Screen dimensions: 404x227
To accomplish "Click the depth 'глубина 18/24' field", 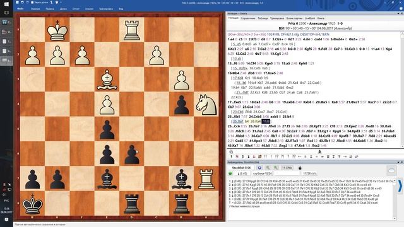I will coord(263,173).
